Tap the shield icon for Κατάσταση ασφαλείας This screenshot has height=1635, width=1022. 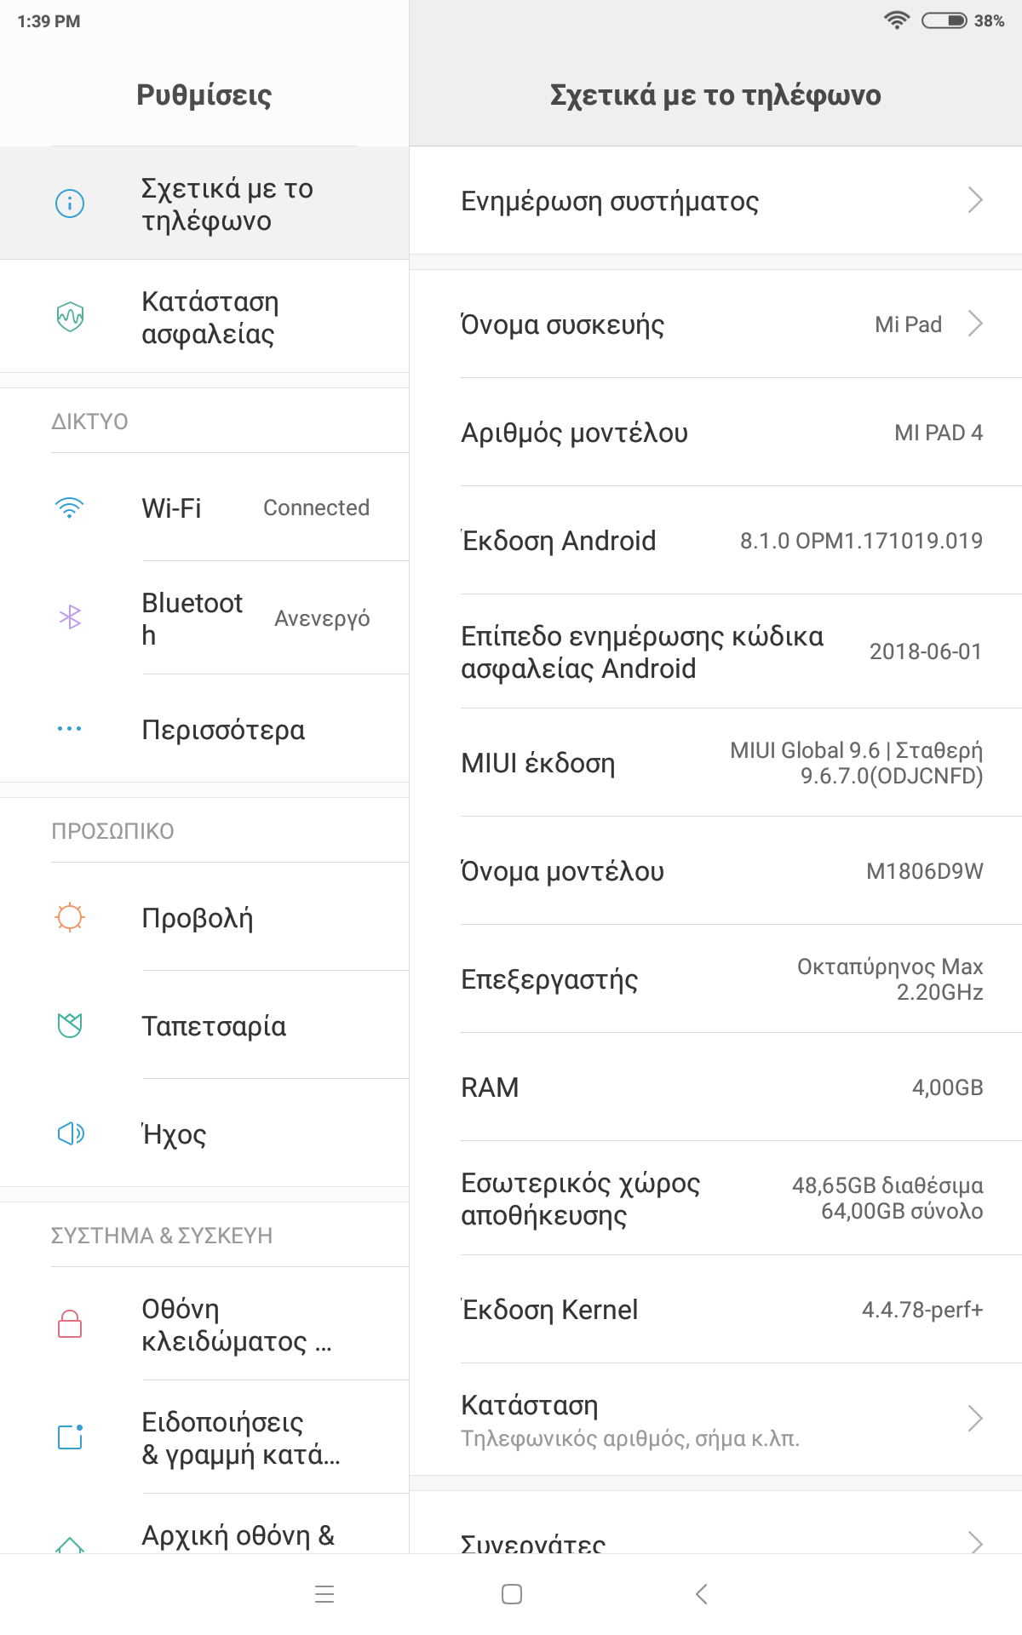tap(70, 317)
